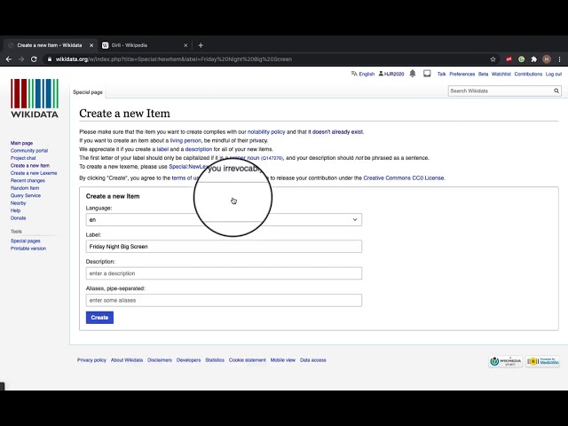Expand the Language dropdown
568x426 pixels.
point(224,219)
